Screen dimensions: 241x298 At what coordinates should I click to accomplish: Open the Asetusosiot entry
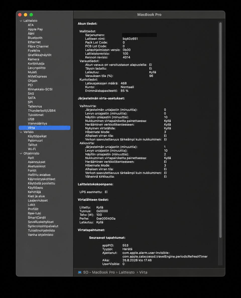coord(37,166)
